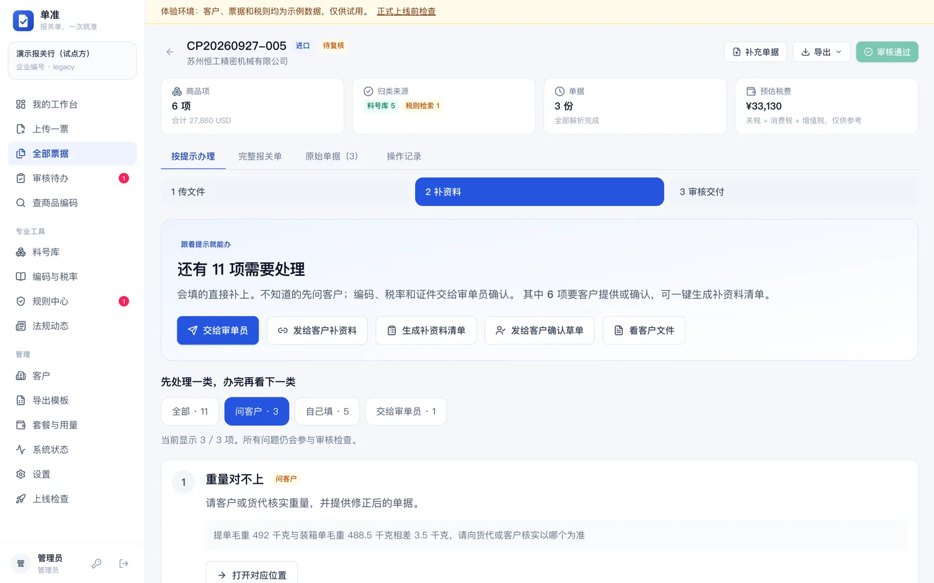Open 上传一票 in the sidebar
The image size is (934, 583).
(x=72, y=129)
